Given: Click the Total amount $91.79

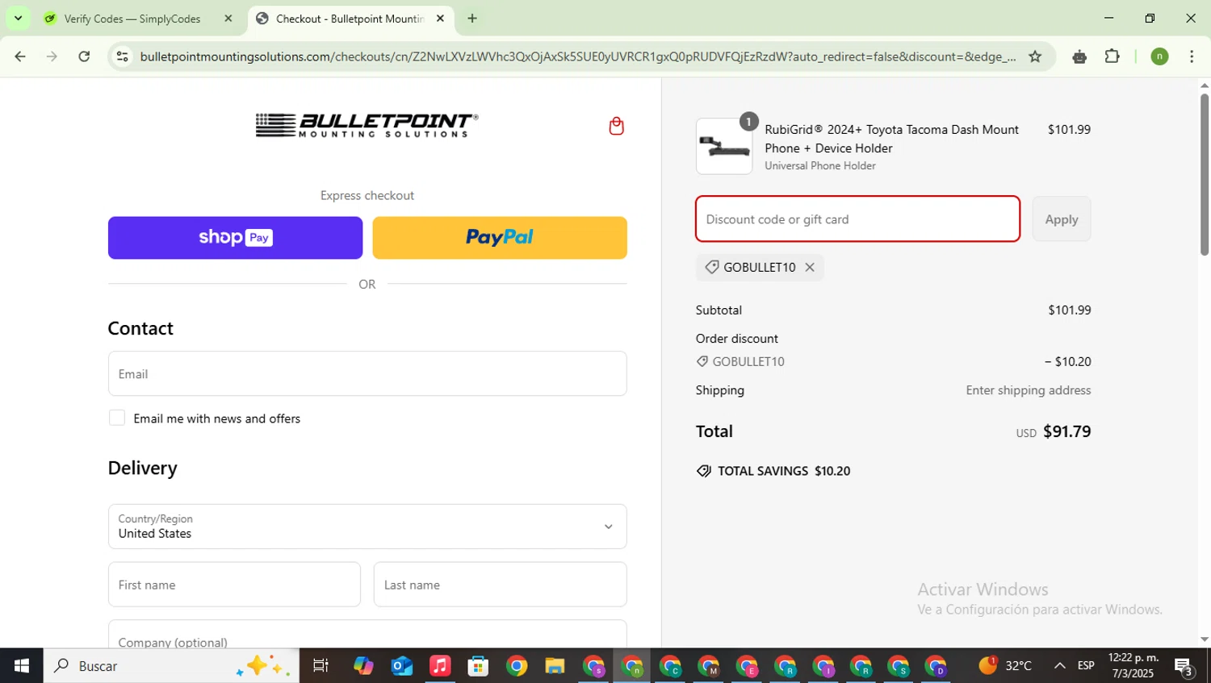Looking at the screenshot, I should [x=1067, y=431].
